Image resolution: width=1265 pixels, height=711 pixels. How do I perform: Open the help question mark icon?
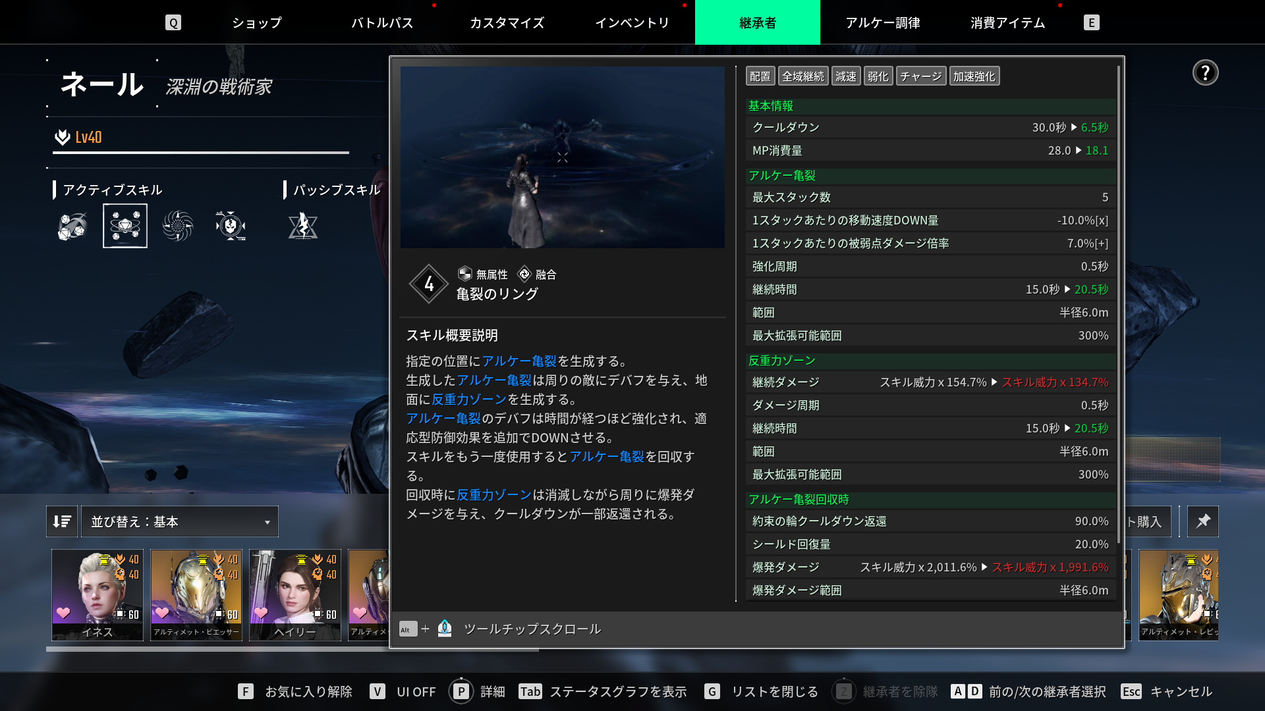coord(1205,72)
